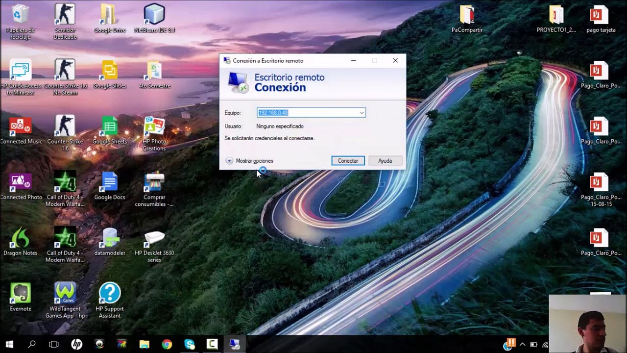Click the Ayuda button
Screen dimensions: 627x353
click(x=385, y=161)
